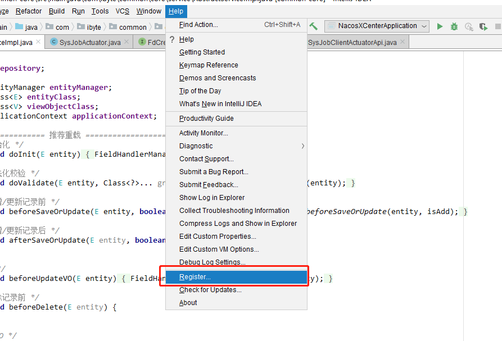
Task: Choose Compress Logs and Show in Explorer
Action: tap(236, 224)
